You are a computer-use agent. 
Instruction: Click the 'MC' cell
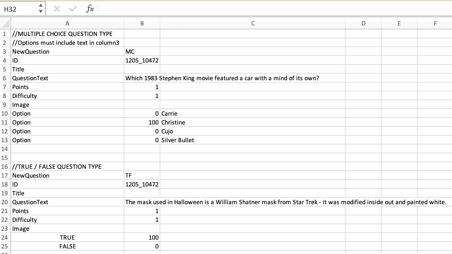142,51
